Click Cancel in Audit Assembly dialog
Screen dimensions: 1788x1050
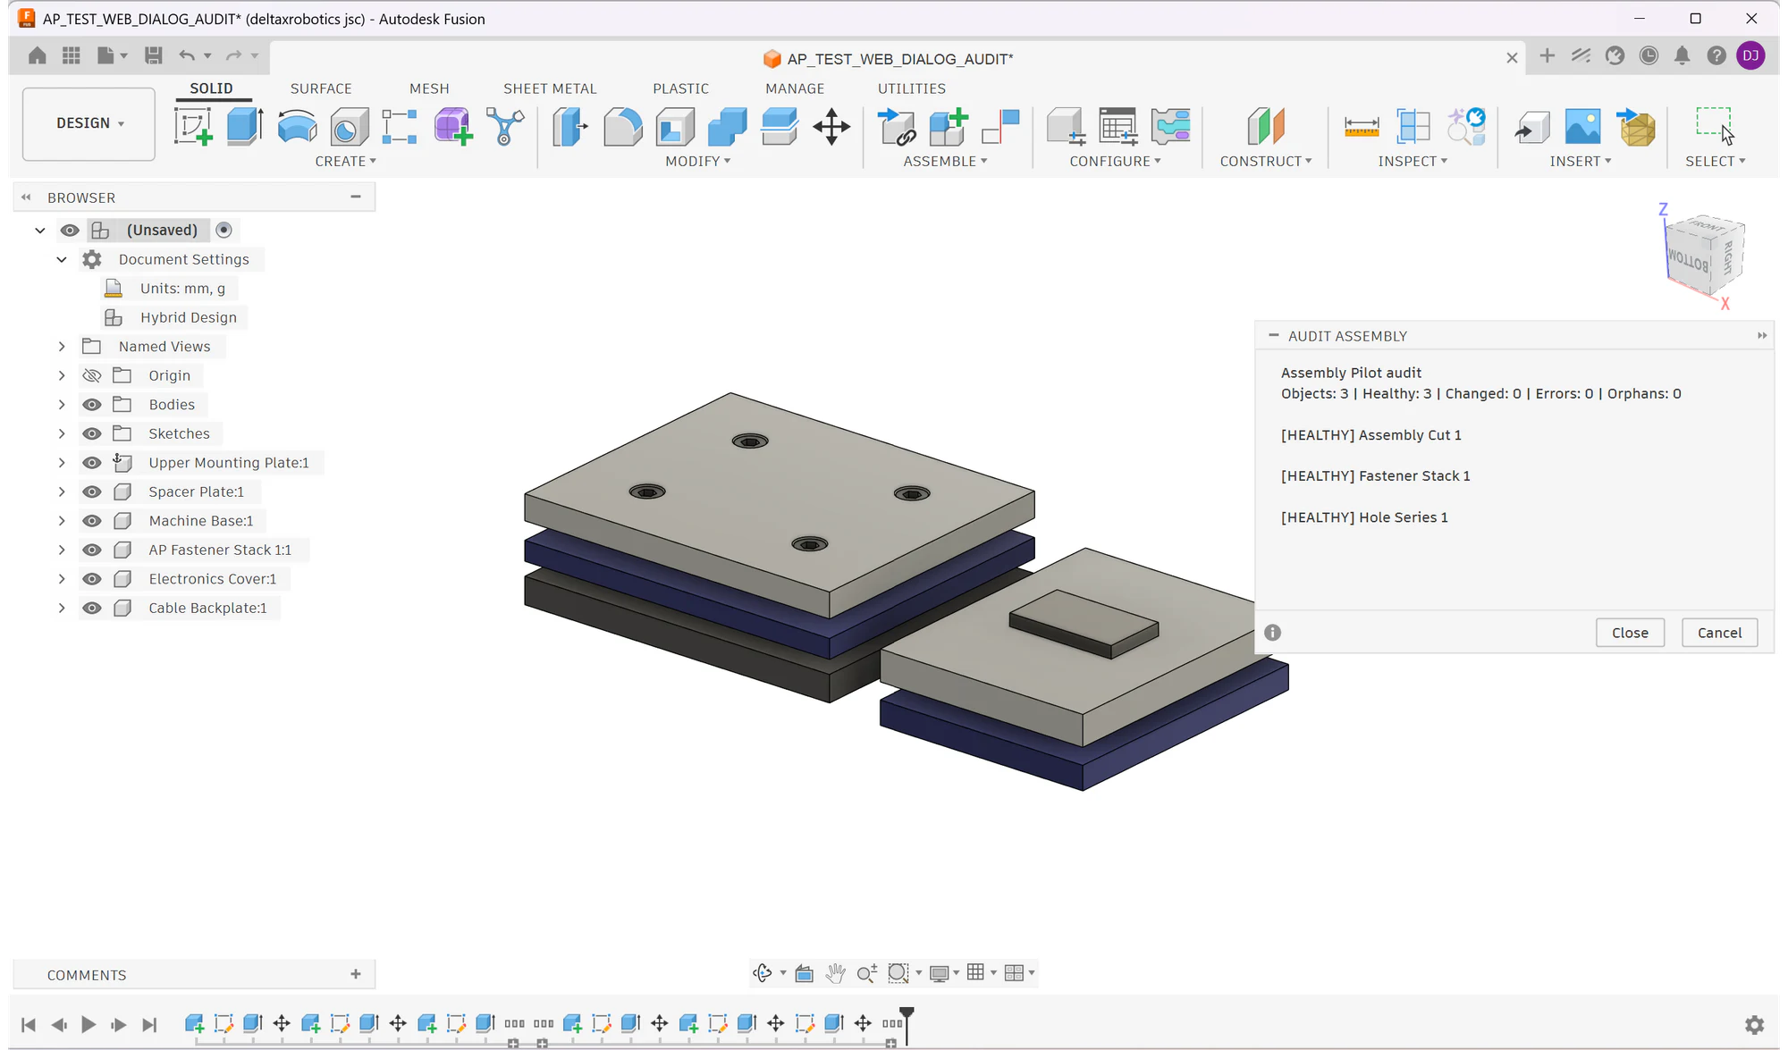(x=1719, y=633)
